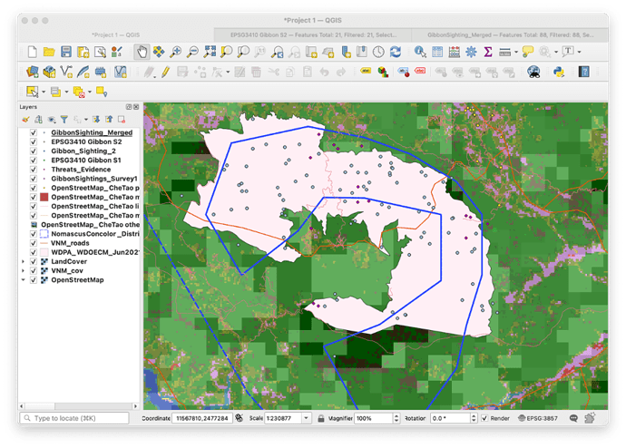This screenshot has width=626, height=448.
Task: Open the Processing Toolbox gear icon
Action: point(471,52)
